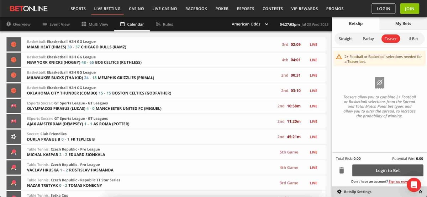The height and width of the screenshot is (197, 427).
Task: Click basketball icon for Oklahoma City Thunder game
Action: [x=14, y=91]
